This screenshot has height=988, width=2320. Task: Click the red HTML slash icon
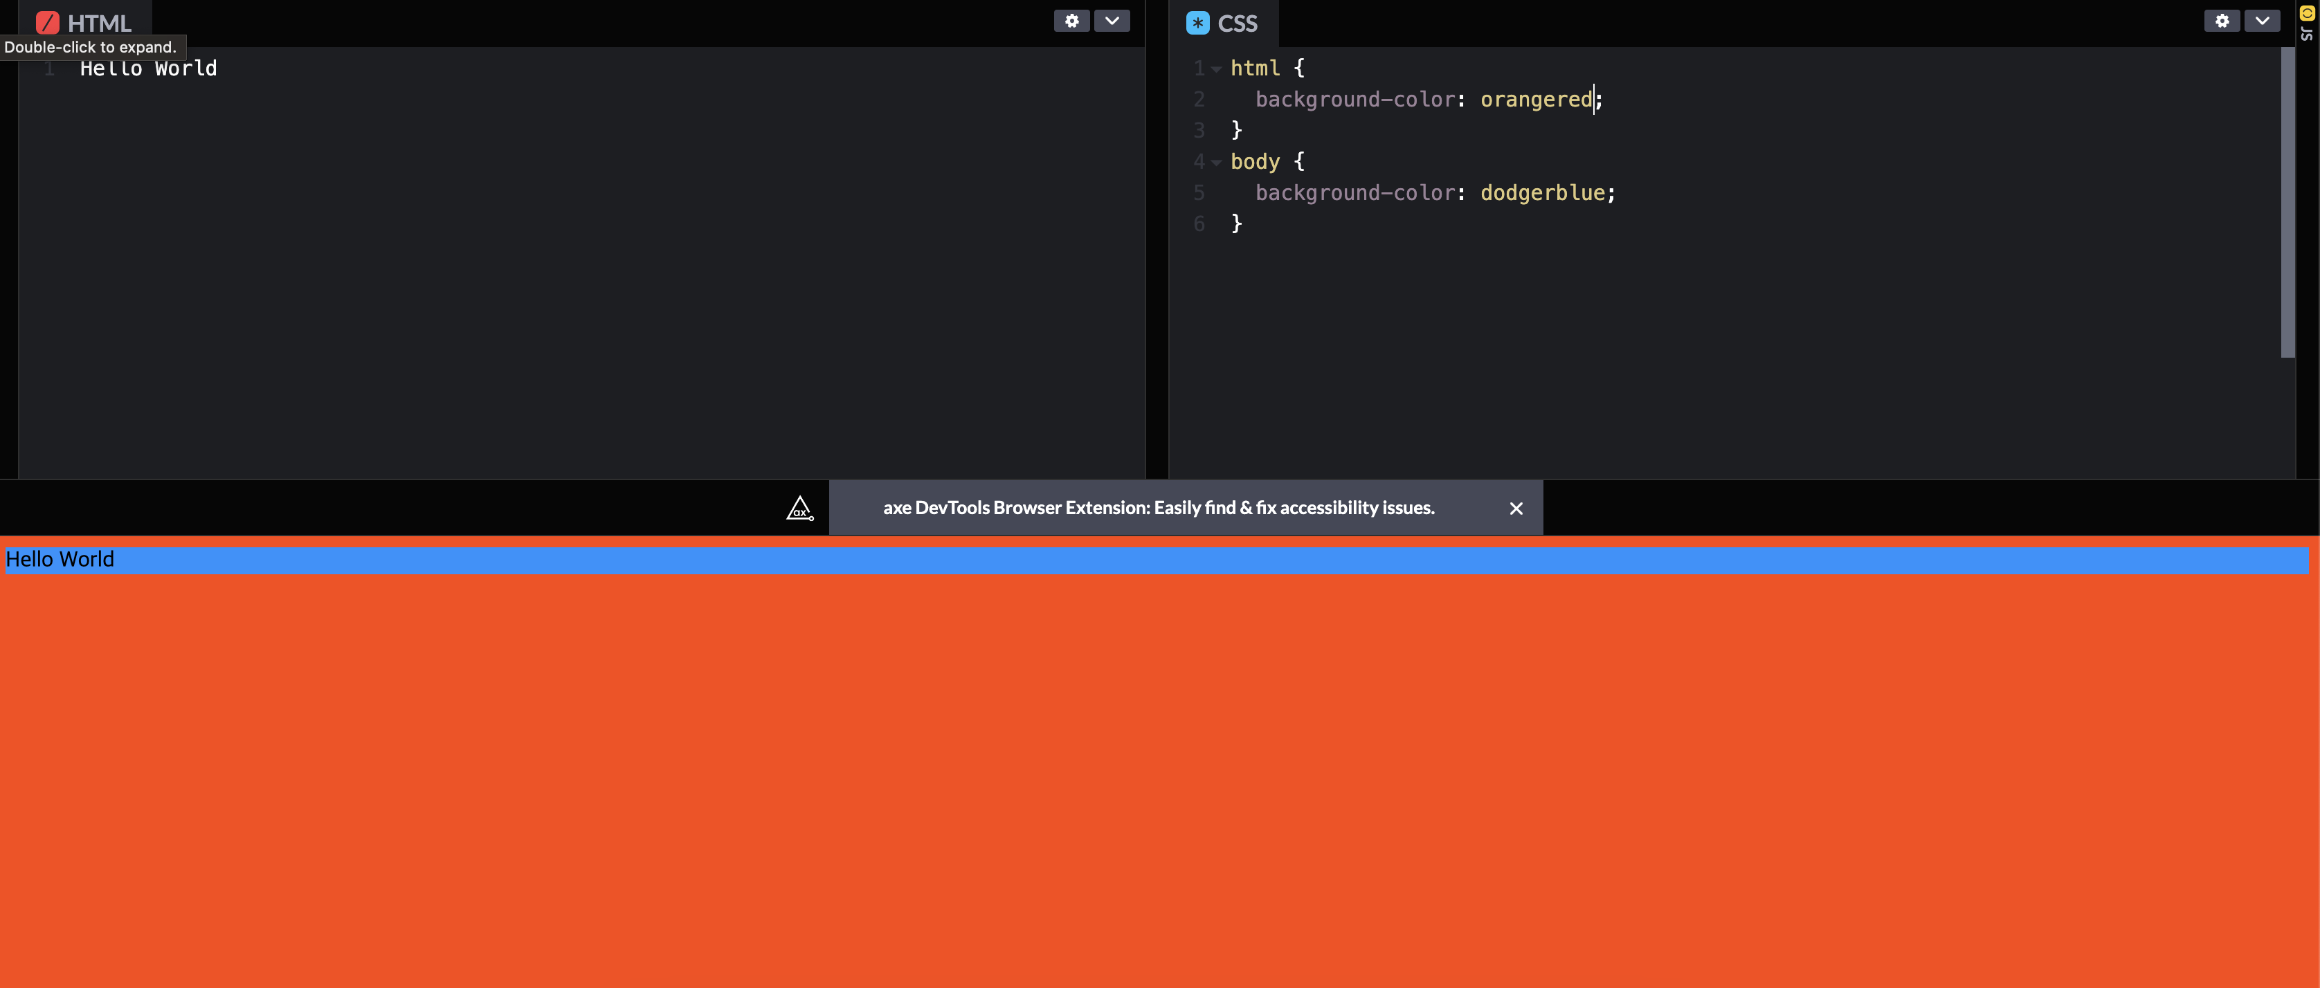point(48,23)
